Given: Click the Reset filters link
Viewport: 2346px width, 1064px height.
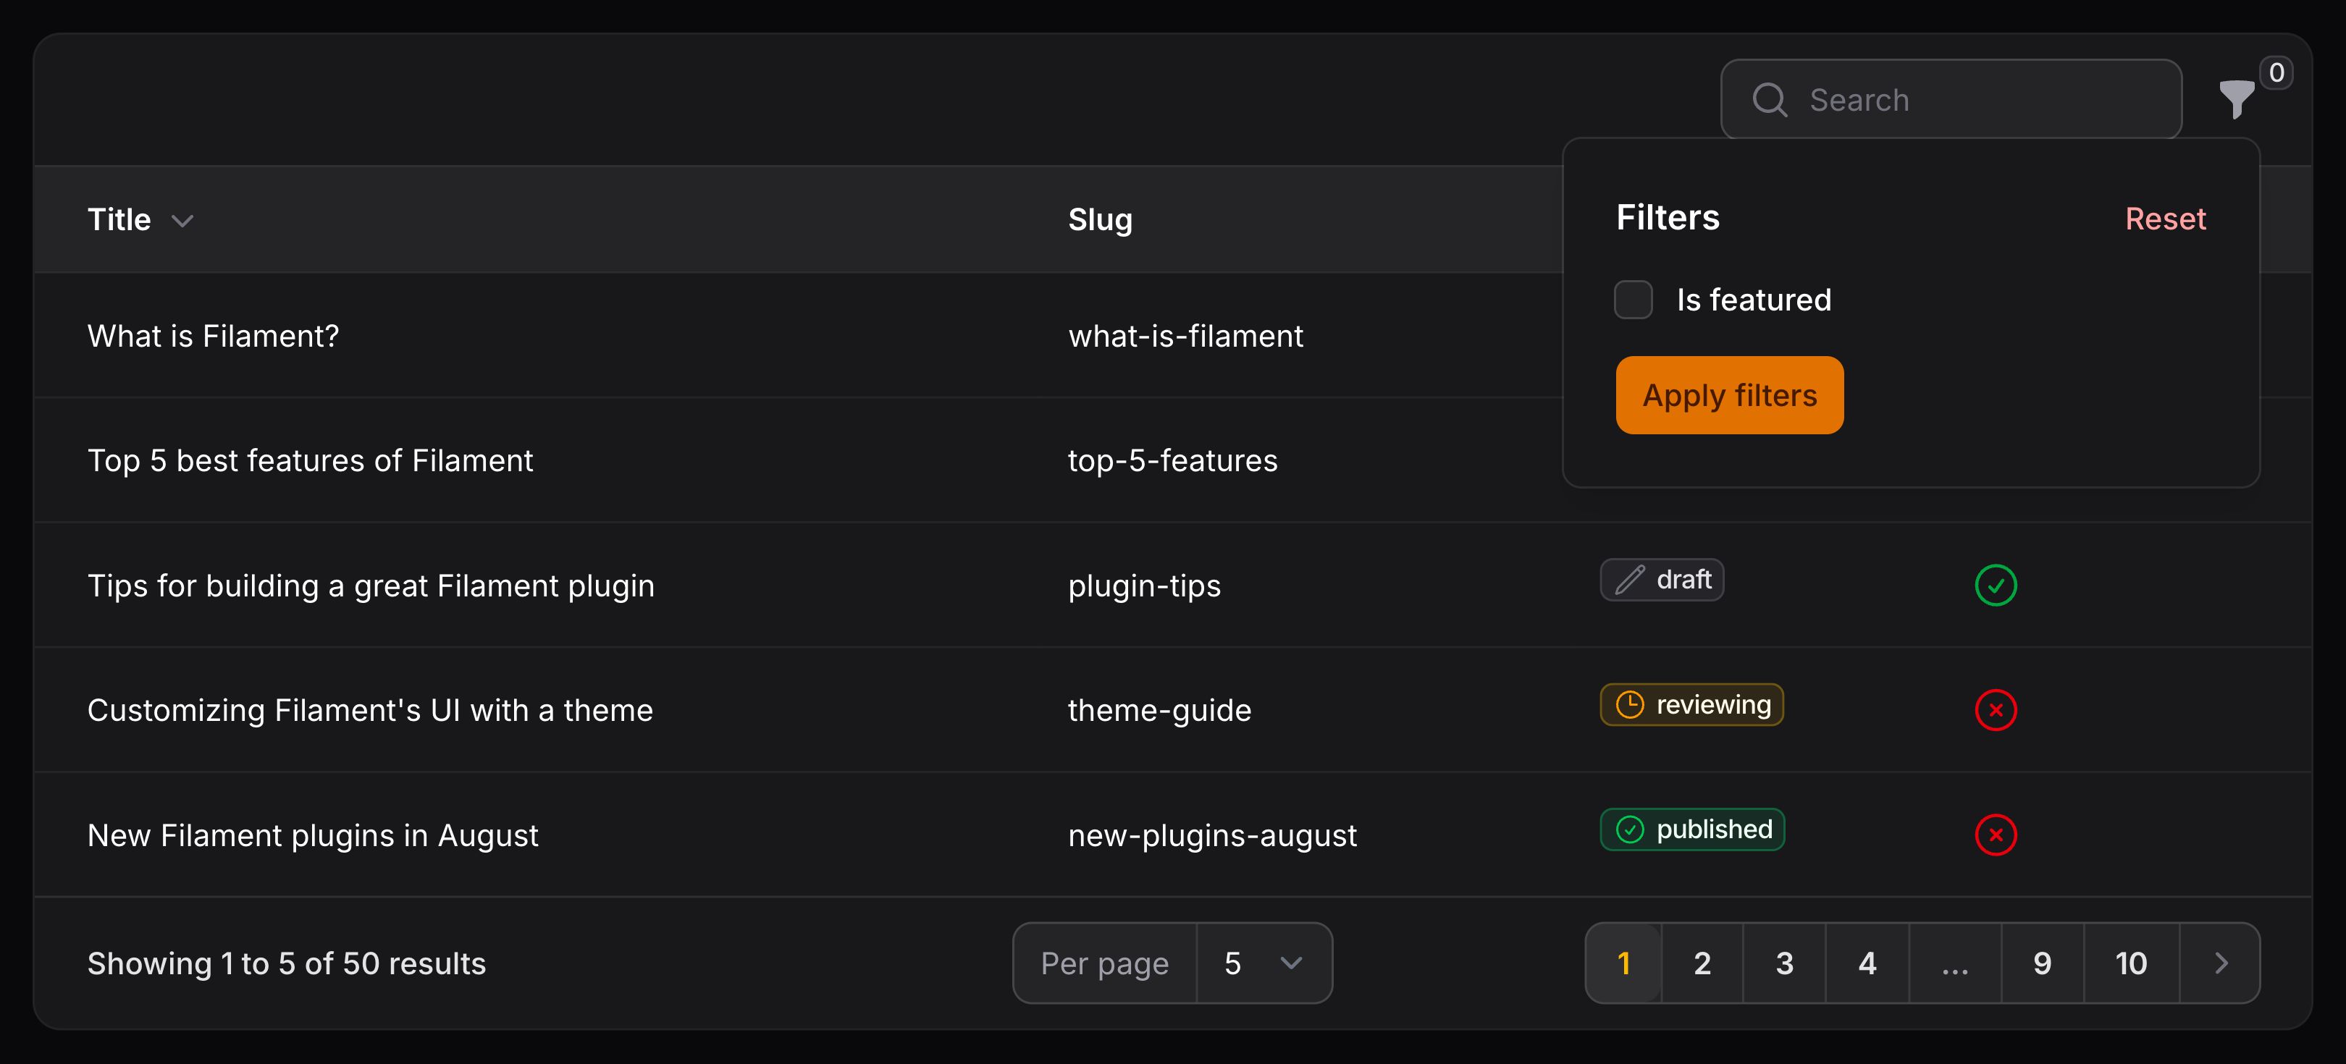Looking at the screenshot, I should click(2165, 219).
